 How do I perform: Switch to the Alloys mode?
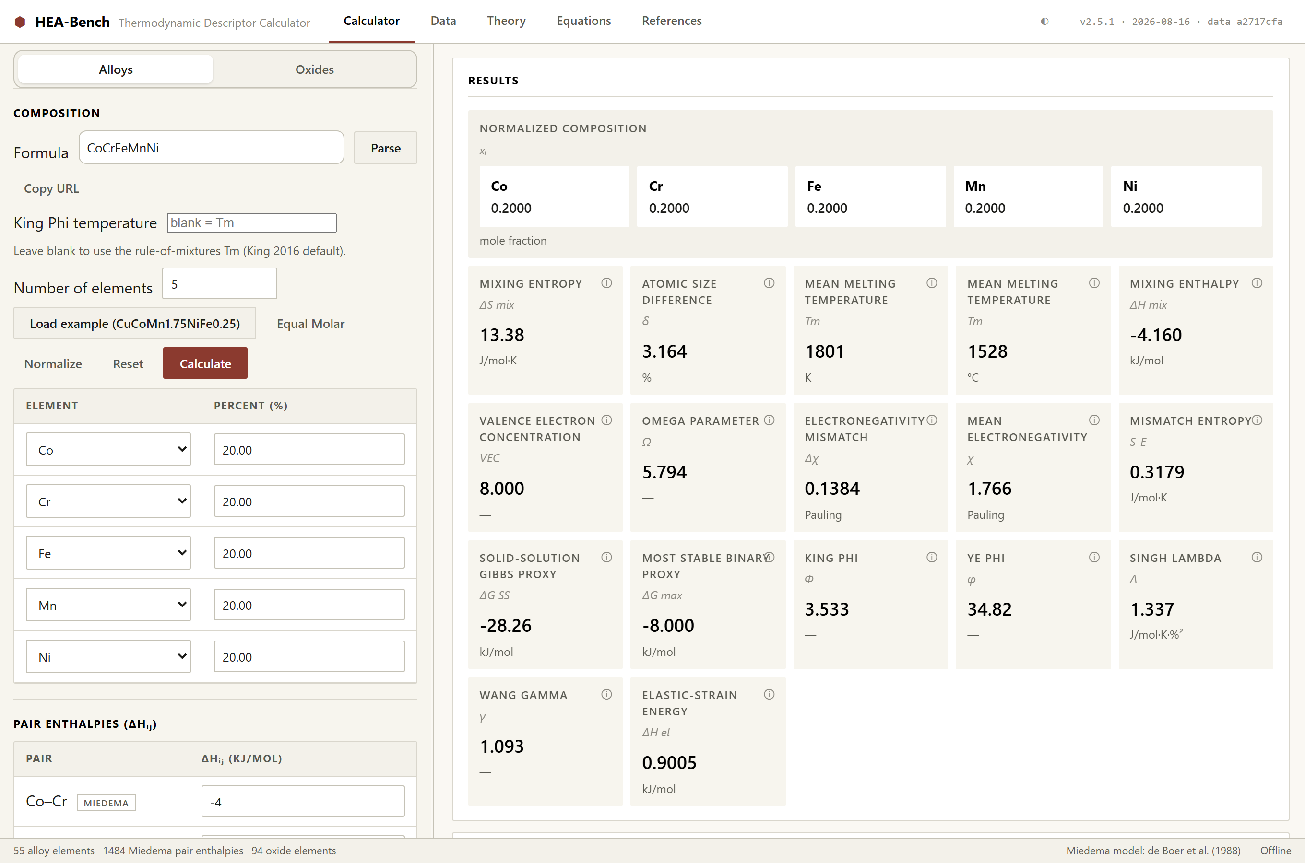point(116,70)
